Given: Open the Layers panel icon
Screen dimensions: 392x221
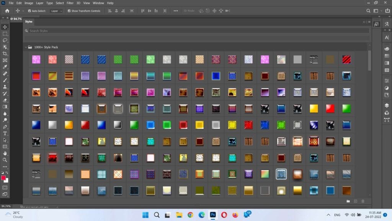Looking at the screenshot, I should point(387,106).
